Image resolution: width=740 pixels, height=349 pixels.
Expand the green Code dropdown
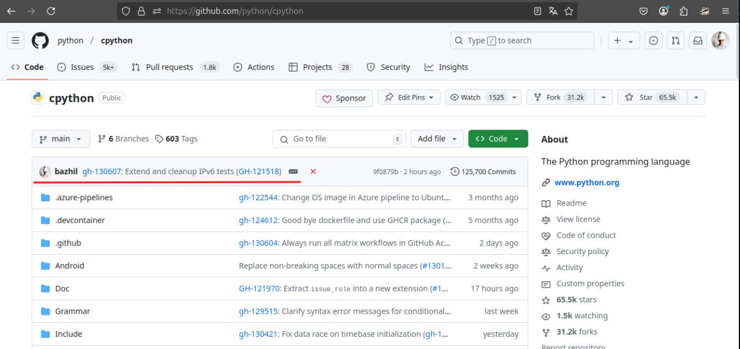tap(498, 139)
